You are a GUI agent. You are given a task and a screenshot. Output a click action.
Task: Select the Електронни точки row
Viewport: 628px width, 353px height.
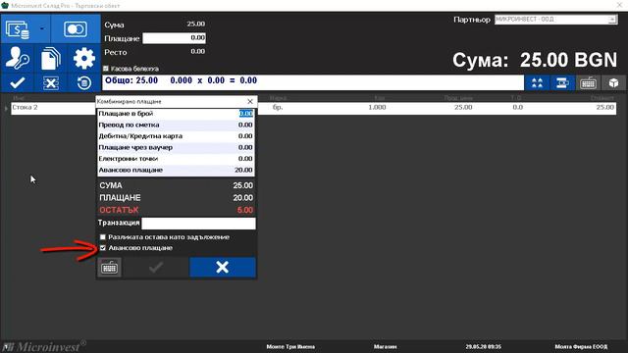point(176,159)
